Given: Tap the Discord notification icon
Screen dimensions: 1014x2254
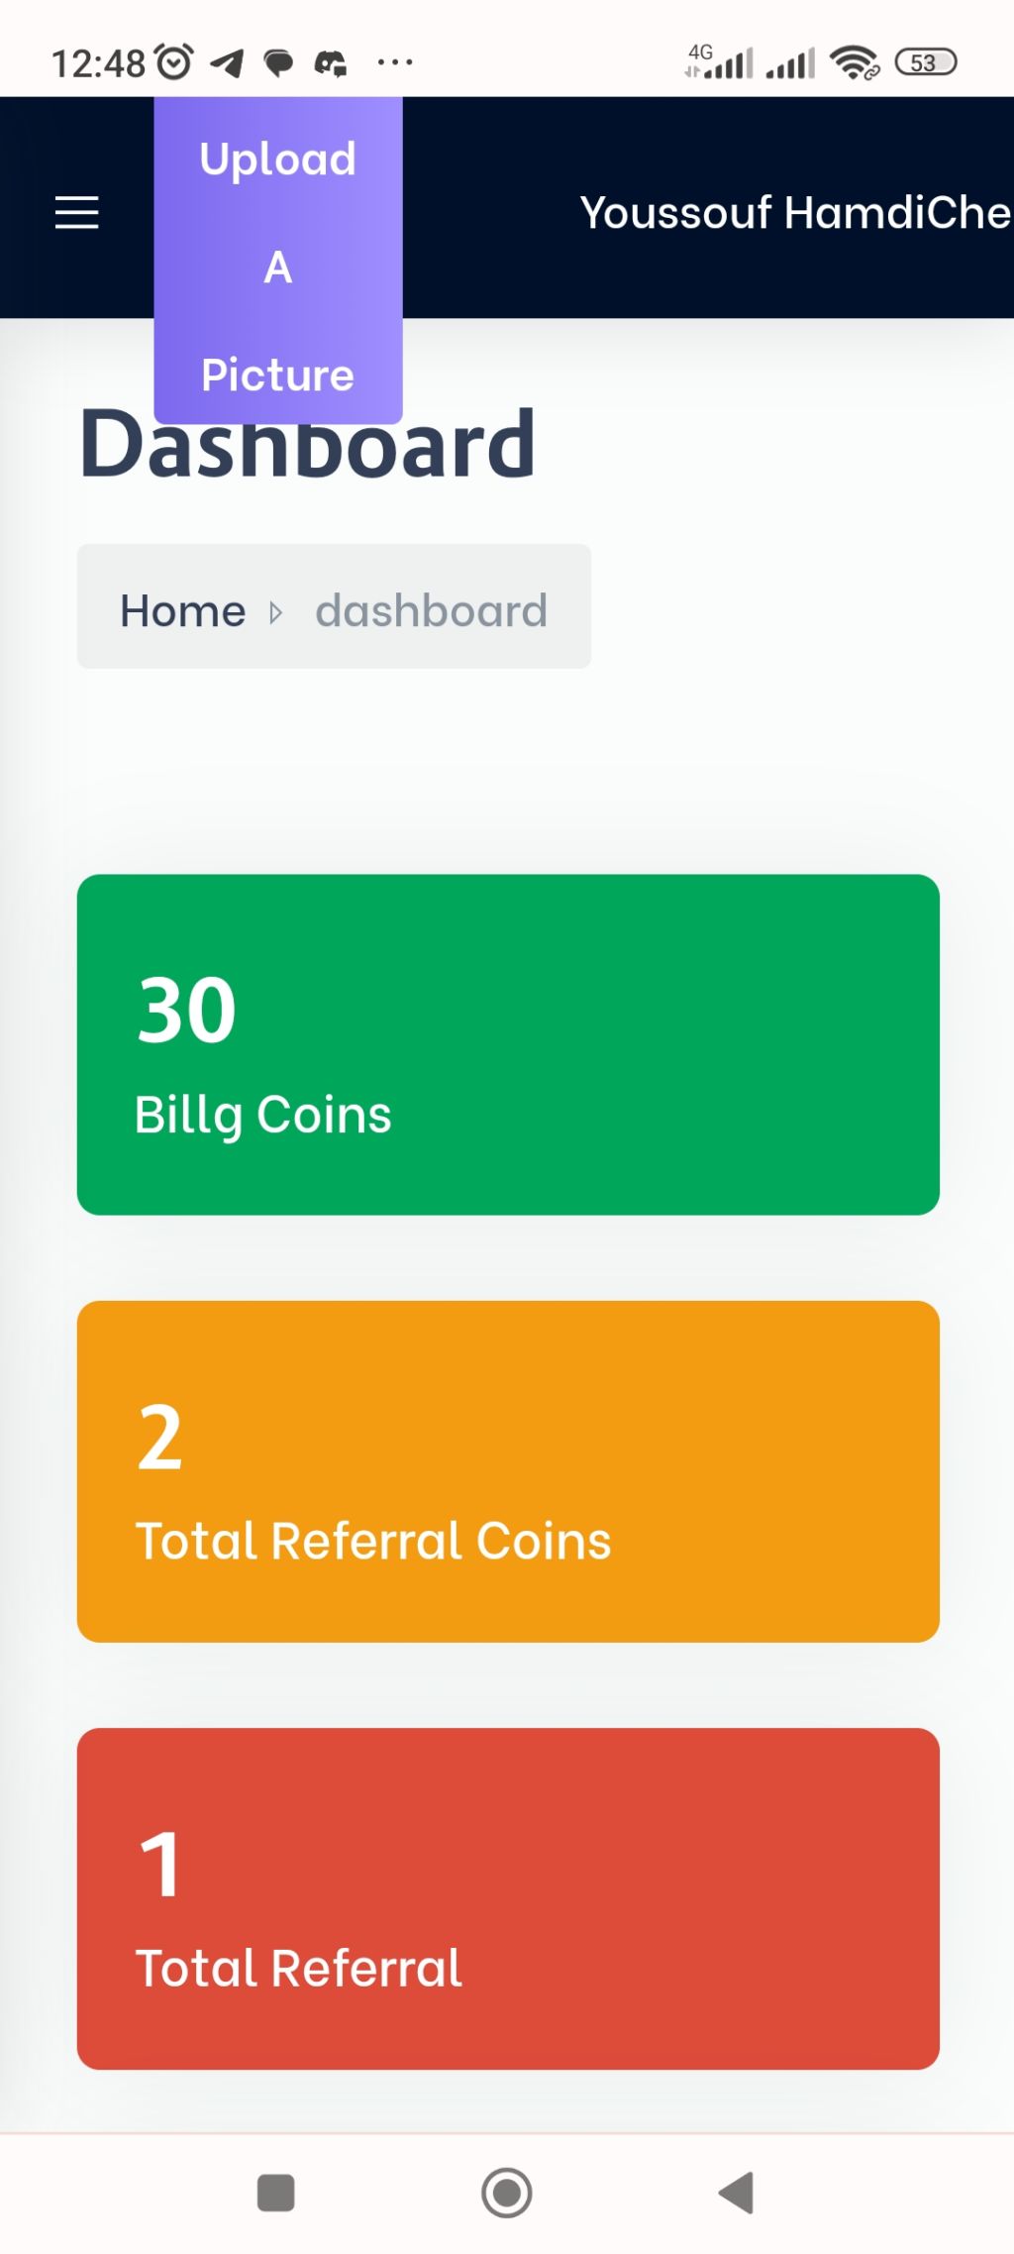Looking at the screenshot, I should click(x=331, y=64).
